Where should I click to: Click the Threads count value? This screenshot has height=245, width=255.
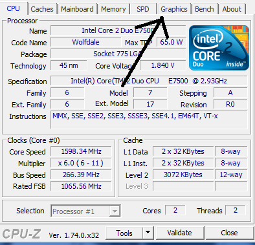coord(236,210)
